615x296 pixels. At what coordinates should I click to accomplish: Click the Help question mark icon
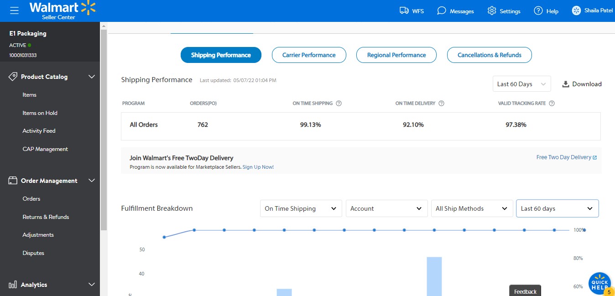point(538,10)
